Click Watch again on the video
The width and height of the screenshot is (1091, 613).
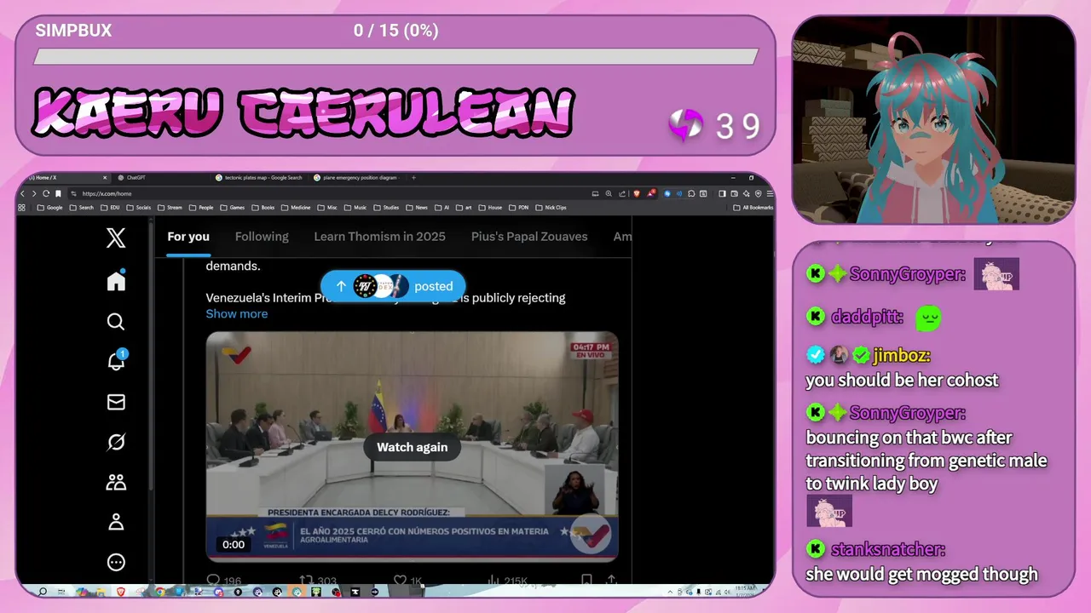[413, 447]
